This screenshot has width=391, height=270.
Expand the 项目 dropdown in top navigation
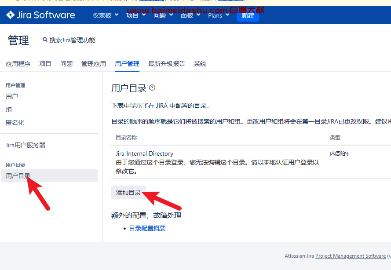point(136,15)
